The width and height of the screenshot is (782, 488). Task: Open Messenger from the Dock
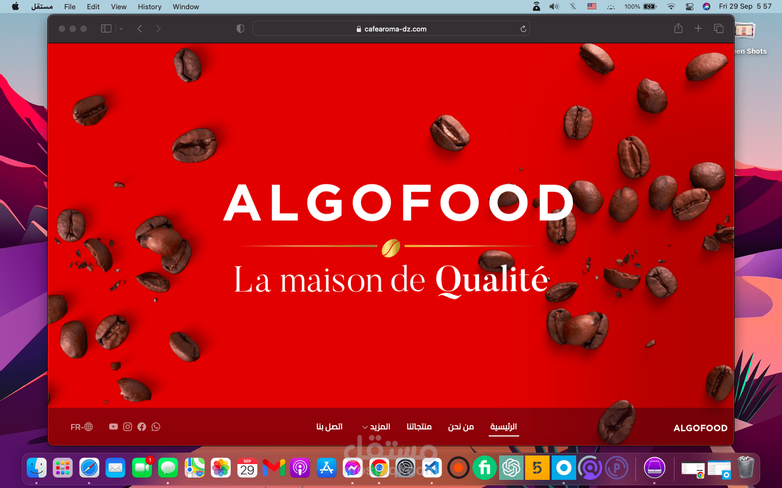(x=353, y=467)
